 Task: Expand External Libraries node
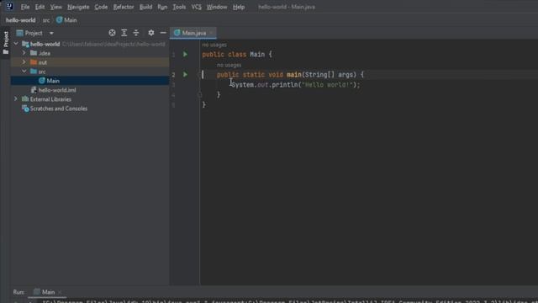click(16, 99)
